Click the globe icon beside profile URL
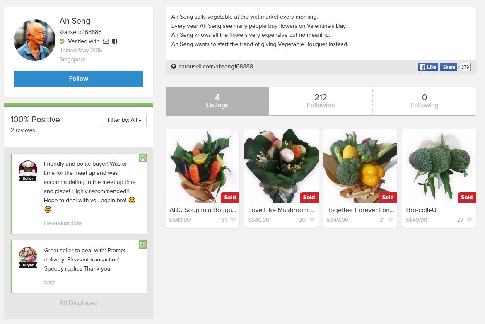Screen dimensions: 485x324 coord(174,66)
